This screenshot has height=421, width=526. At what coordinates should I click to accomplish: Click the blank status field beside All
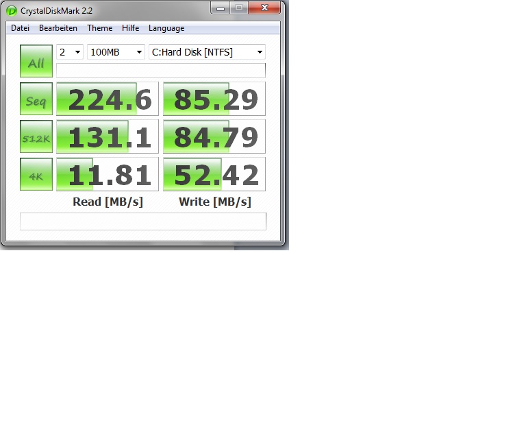coord(161,70)
